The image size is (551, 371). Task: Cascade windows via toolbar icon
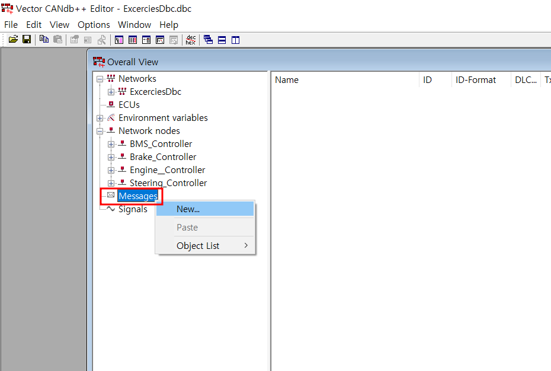(x=208, y=40)
